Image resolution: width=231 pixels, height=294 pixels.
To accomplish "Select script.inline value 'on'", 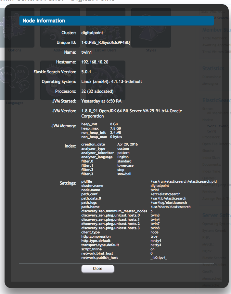I will point(152,249).
